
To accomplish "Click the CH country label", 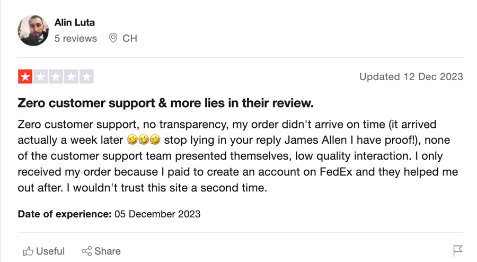I will pos(130,38).
